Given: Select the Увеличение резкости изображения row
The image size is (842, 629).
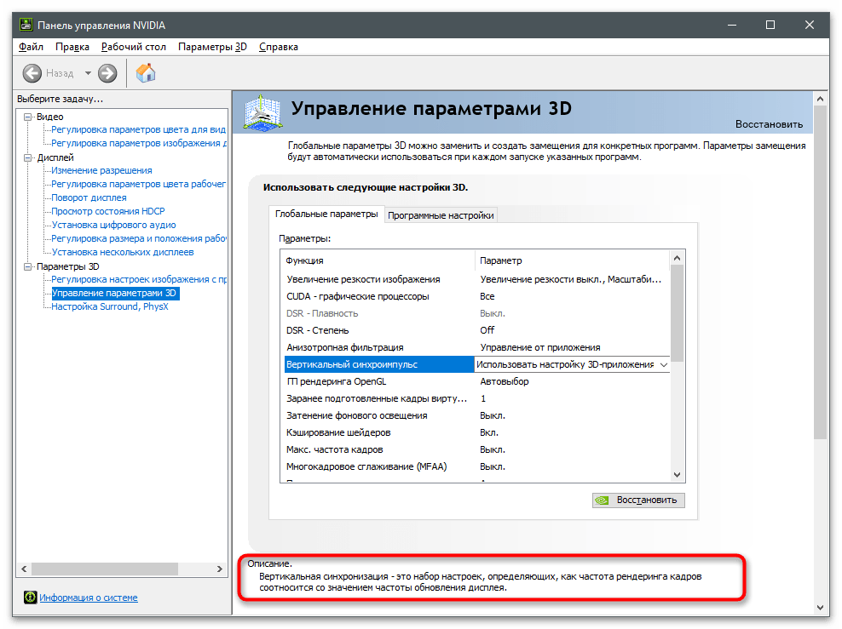Looking at the screenshot, I should tap(476, 279).
